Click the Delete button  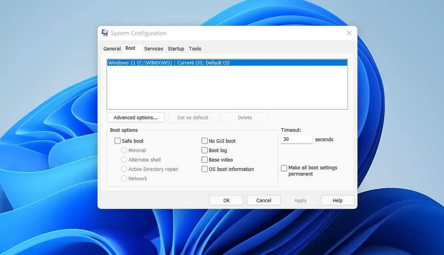[245, 118]
